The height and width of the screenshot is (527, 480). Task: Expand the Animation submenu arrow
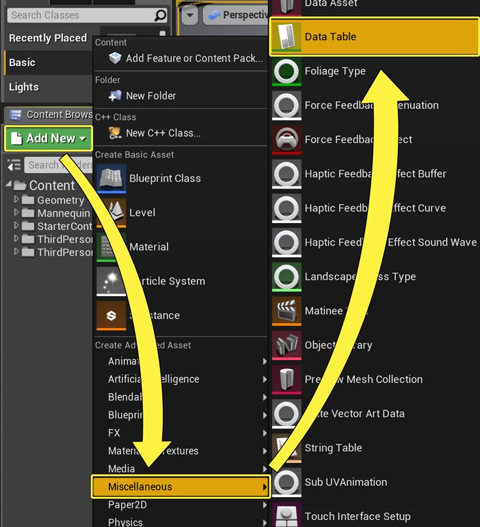click(265, 361)
